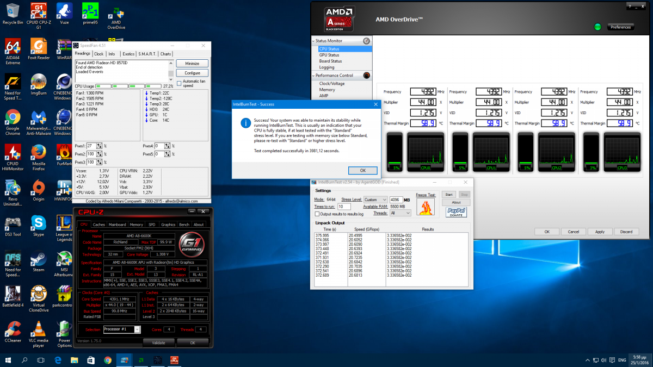The image size is (653, 367).
Task: Launch AIDA64 Extreme desktop icon
Action: [x=13, y=52]
